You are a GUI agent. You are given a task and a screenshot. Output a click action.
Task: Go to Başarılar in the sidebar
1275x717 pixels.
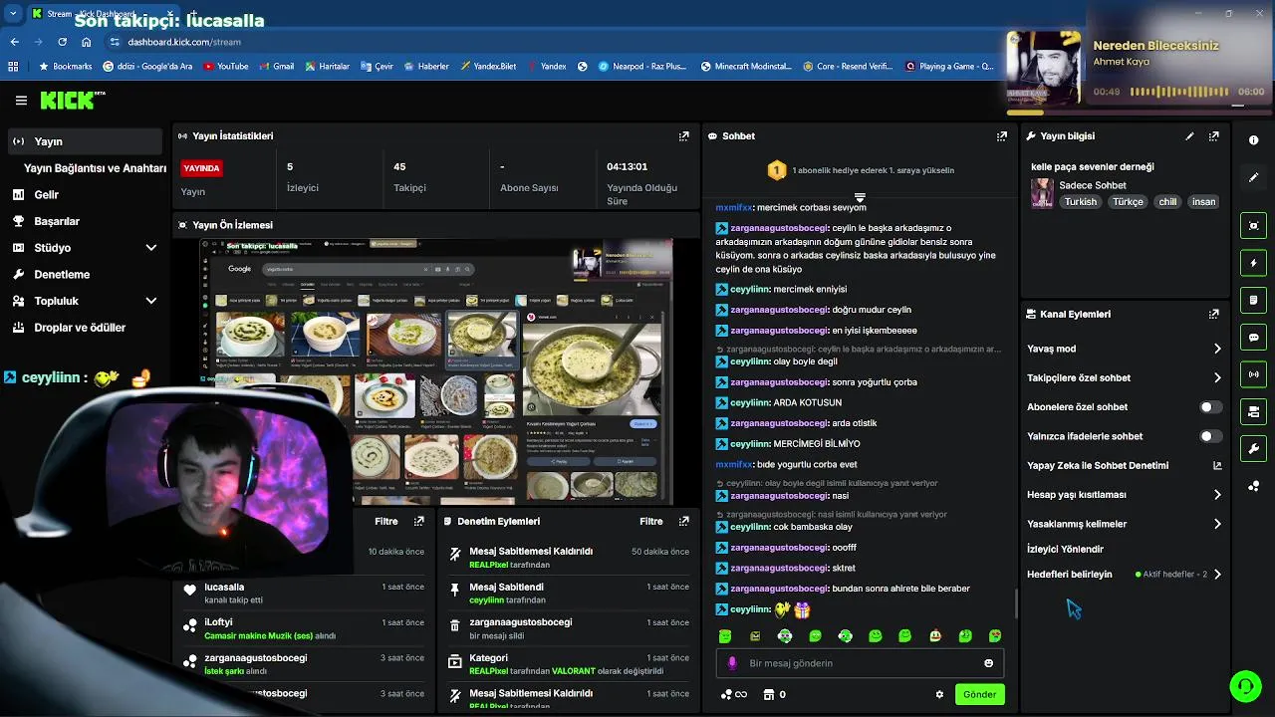click(85, 221)
